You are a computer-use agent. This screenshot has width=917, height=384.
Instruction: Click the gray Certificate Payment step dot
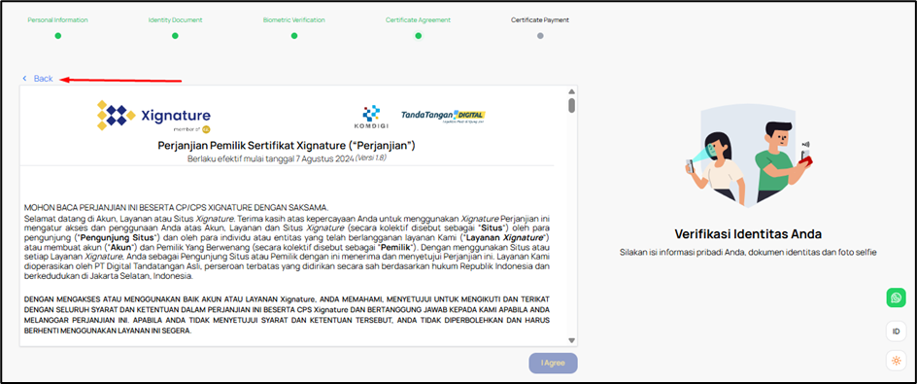pyautogui.click(x=540, y=36)
